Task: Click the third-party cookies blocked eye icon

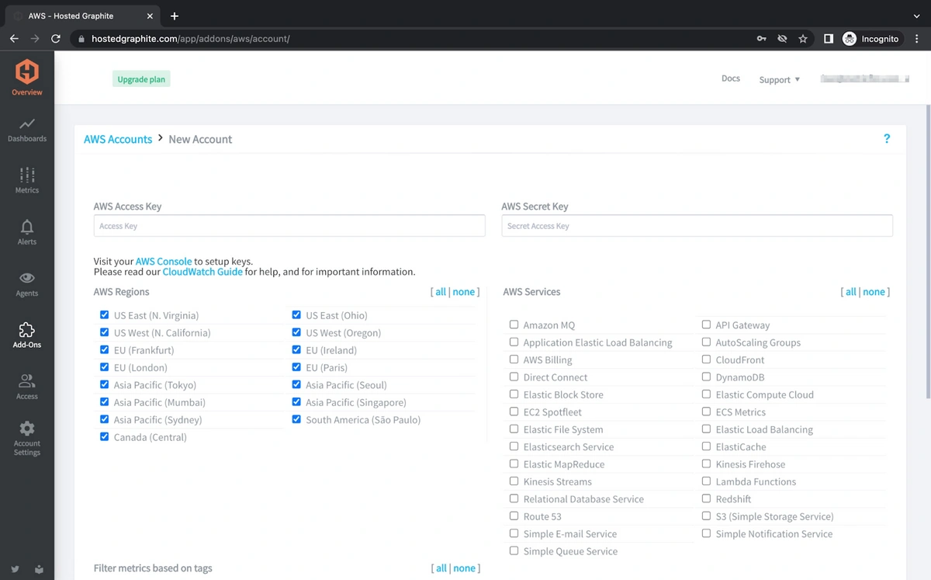Action: click(782, 38)
